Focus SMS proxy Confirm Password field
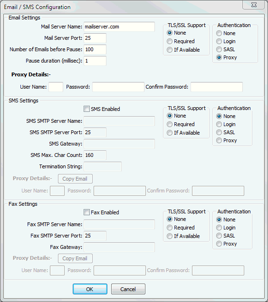The height and width of the screenshot is (302, 268). (218, 191)
